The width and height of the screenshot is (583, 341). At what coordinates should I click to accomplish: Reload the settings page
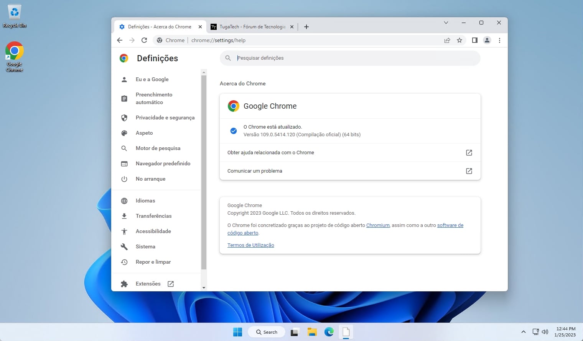tap(144, 40)
